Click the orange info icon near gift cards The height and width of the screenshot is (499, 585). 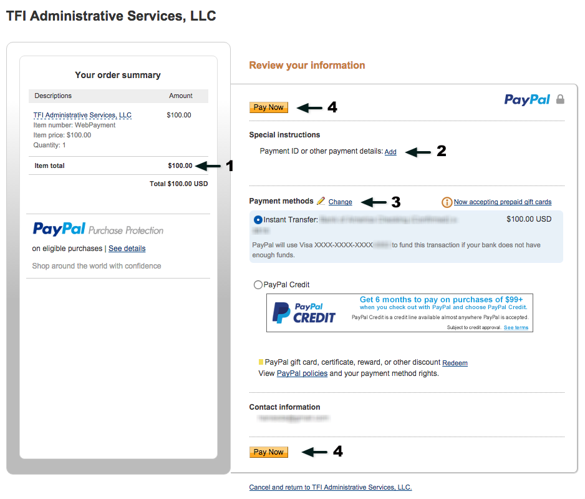pyautogui.click(x=447, y=202)
